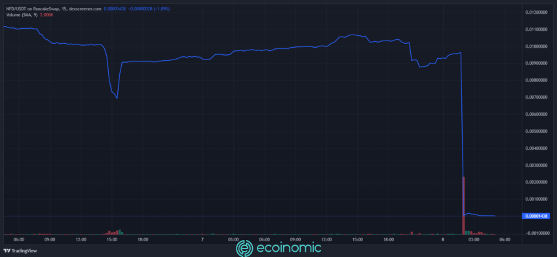Click the 0.00500000 price axis label
Viewport: 557px width, 257px height.
click(x=537, y=131)
